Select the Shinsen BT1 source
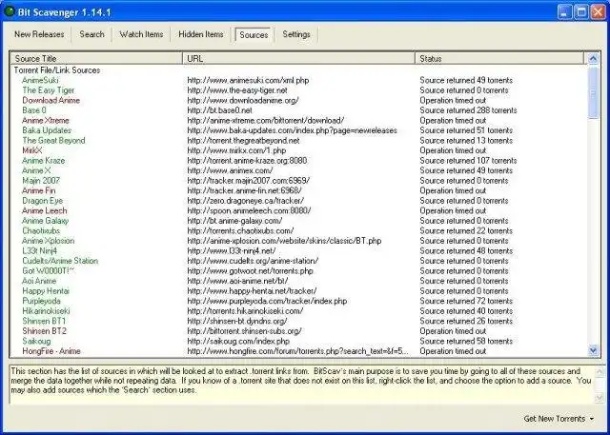 click(44, 321)
